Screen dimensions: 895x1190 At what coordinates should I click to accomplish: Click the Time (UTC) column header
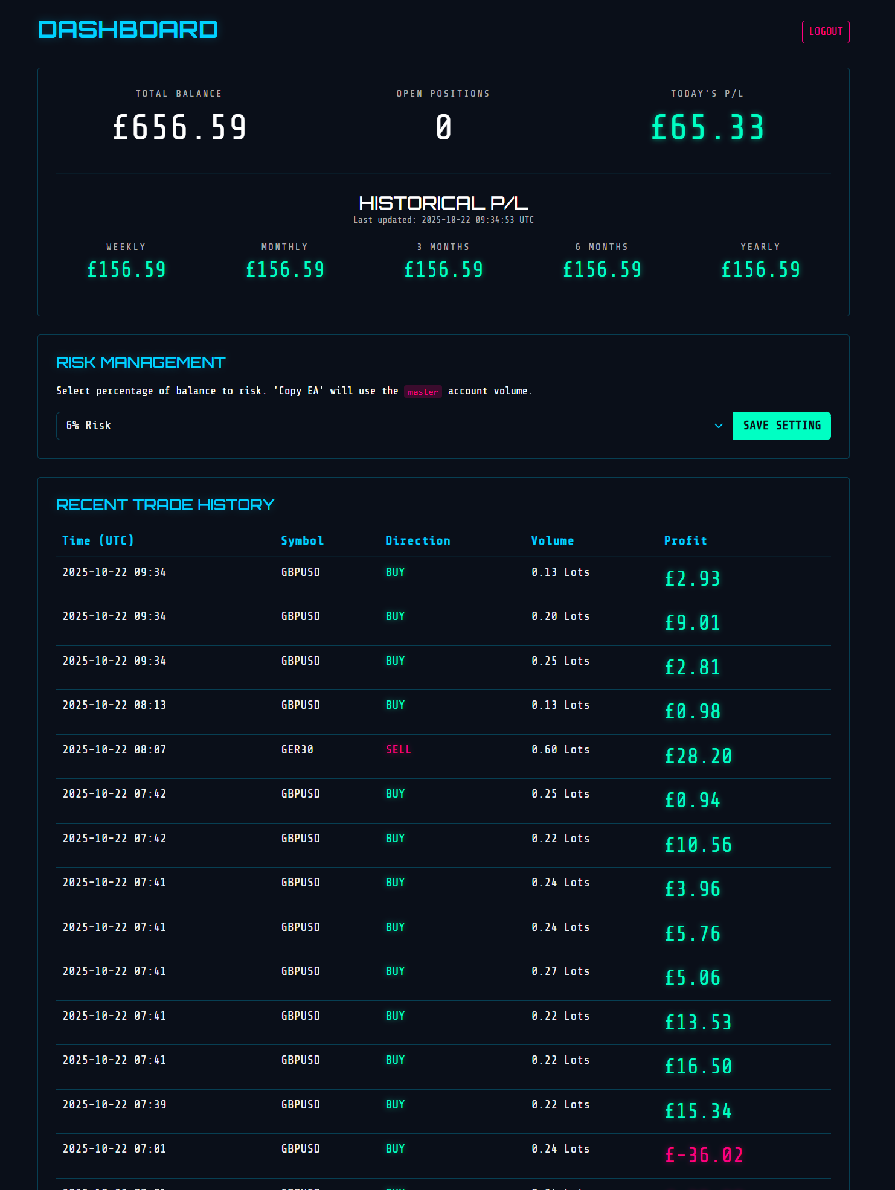coord(98,540)
